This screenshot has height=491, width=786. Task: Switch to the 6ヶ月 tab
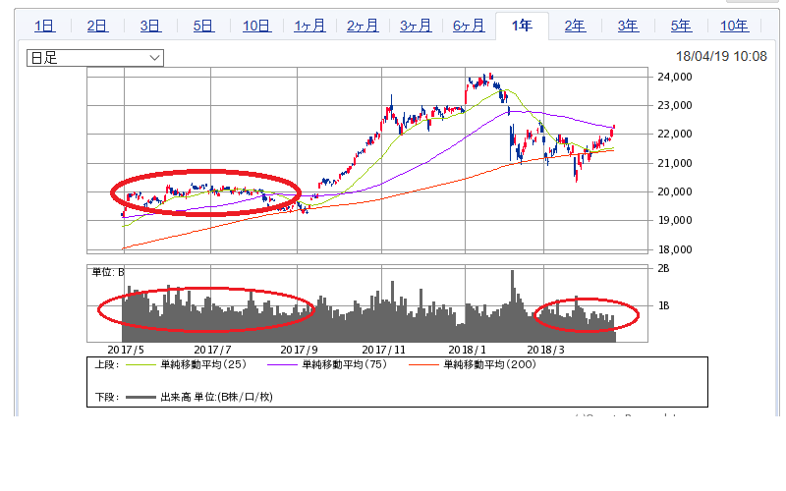[469, 27]
